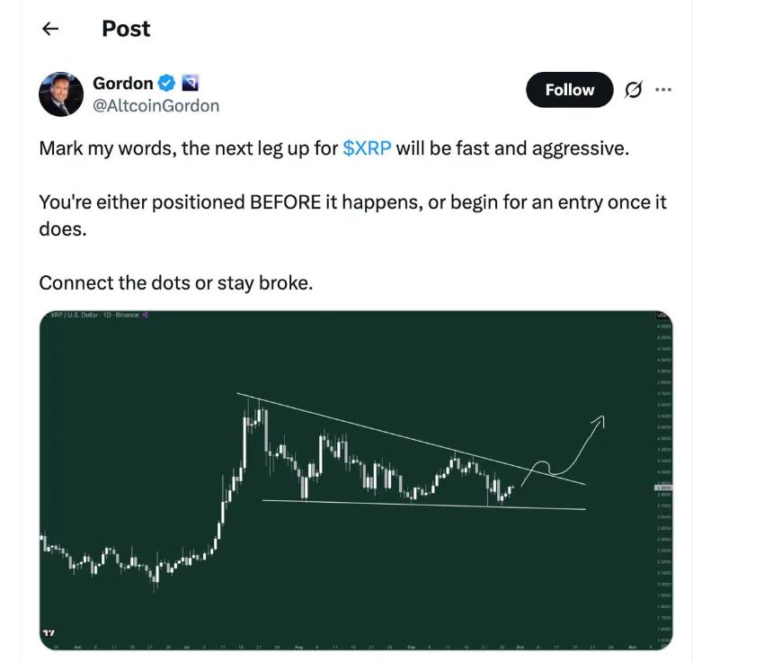Click the blue verified badge next to Gordon
Image resolution: width=773 pixels, height=662 pixels.
pyautogui.click(x=164, y=83)
